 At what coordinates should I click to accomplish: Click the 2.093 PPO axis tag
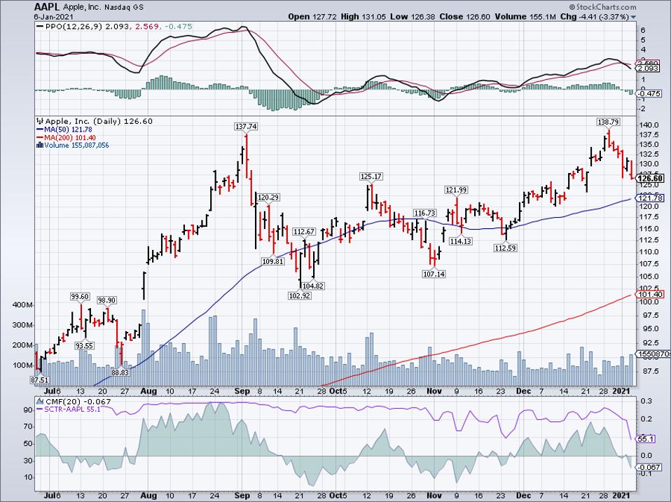point(648,69)
